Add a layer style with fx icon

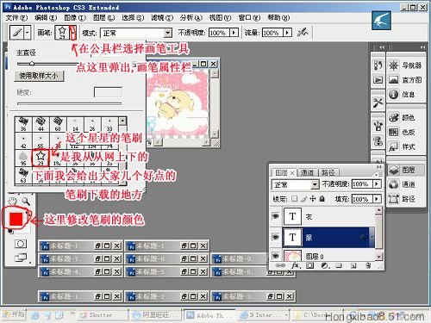coord(295,265)
